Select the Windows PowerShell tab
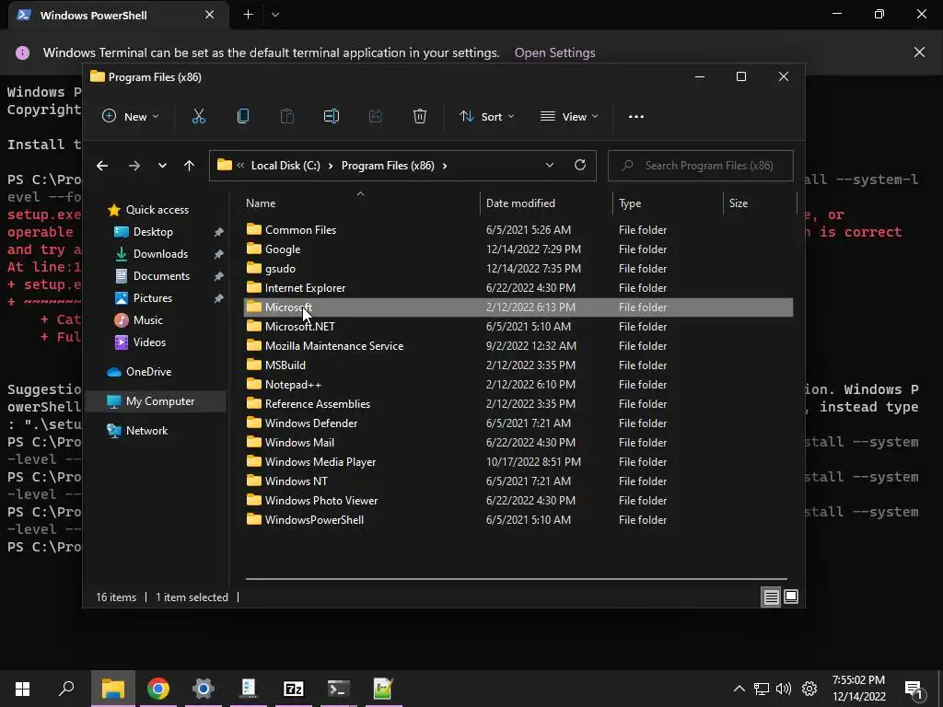This screenshot has height=707, width=943. coord(119,15)
